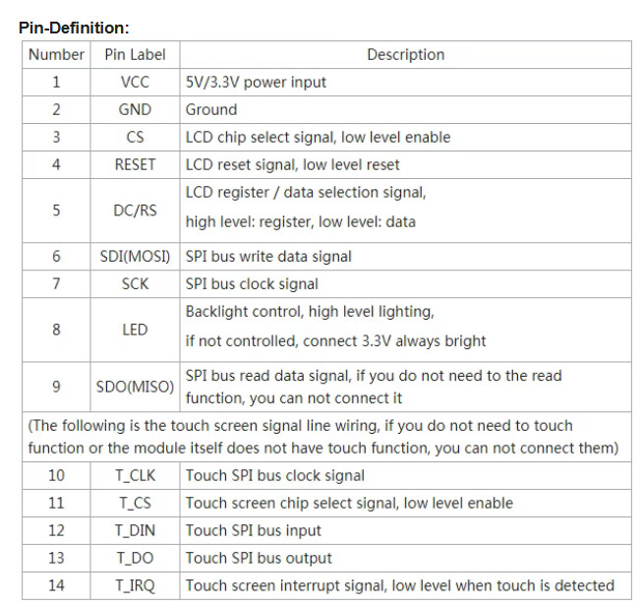
Task: Select the LED pin label cell
Action: (135, 330)
